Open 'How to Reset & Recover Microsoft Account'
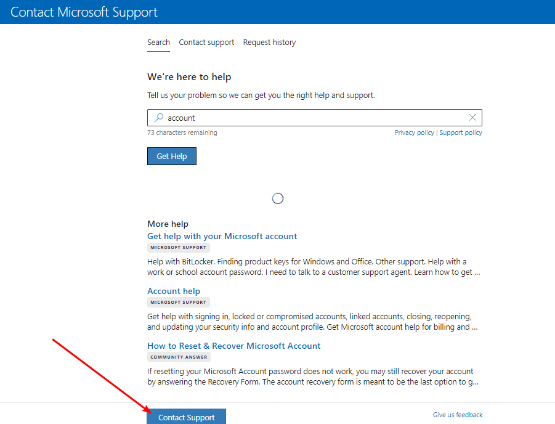 click(x=233, y=346)
